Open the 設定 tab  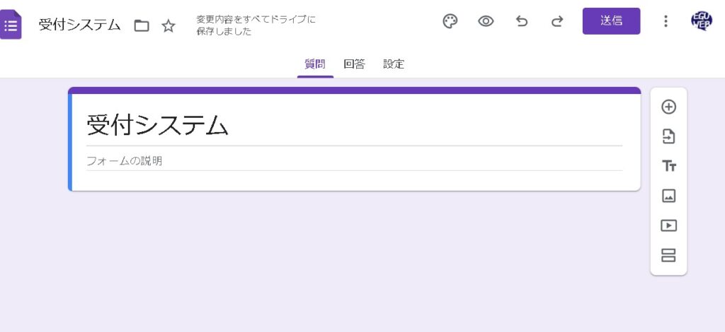394,64
